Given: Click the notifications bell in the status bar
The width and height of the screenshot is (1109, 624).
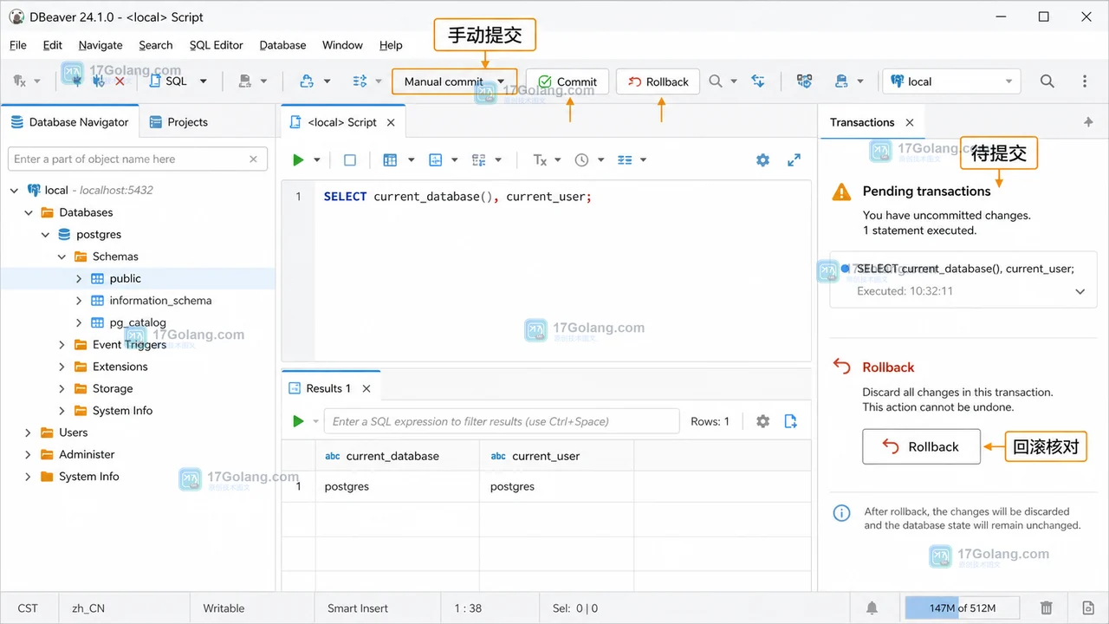Looking at the screenshot, I should point(872,608).
